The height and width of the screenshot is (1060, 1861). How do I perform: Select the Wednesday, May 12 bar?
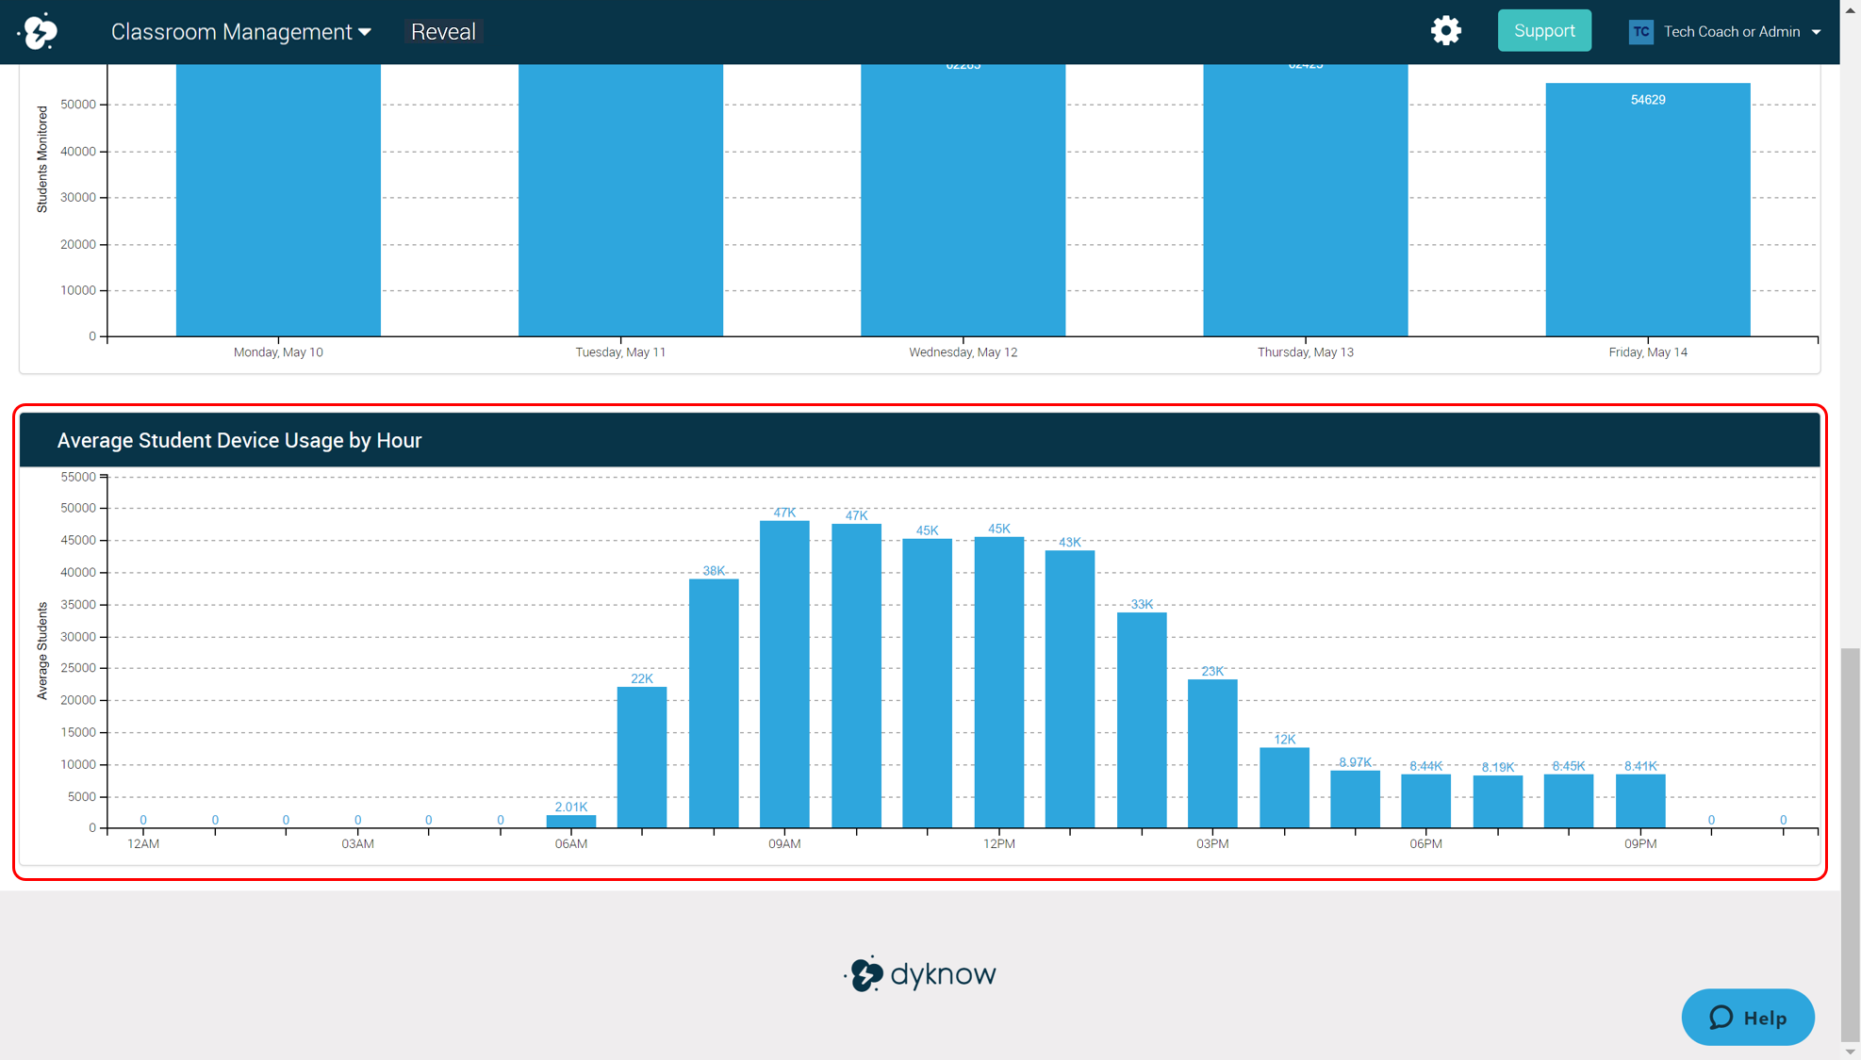[x=963, y=200]
